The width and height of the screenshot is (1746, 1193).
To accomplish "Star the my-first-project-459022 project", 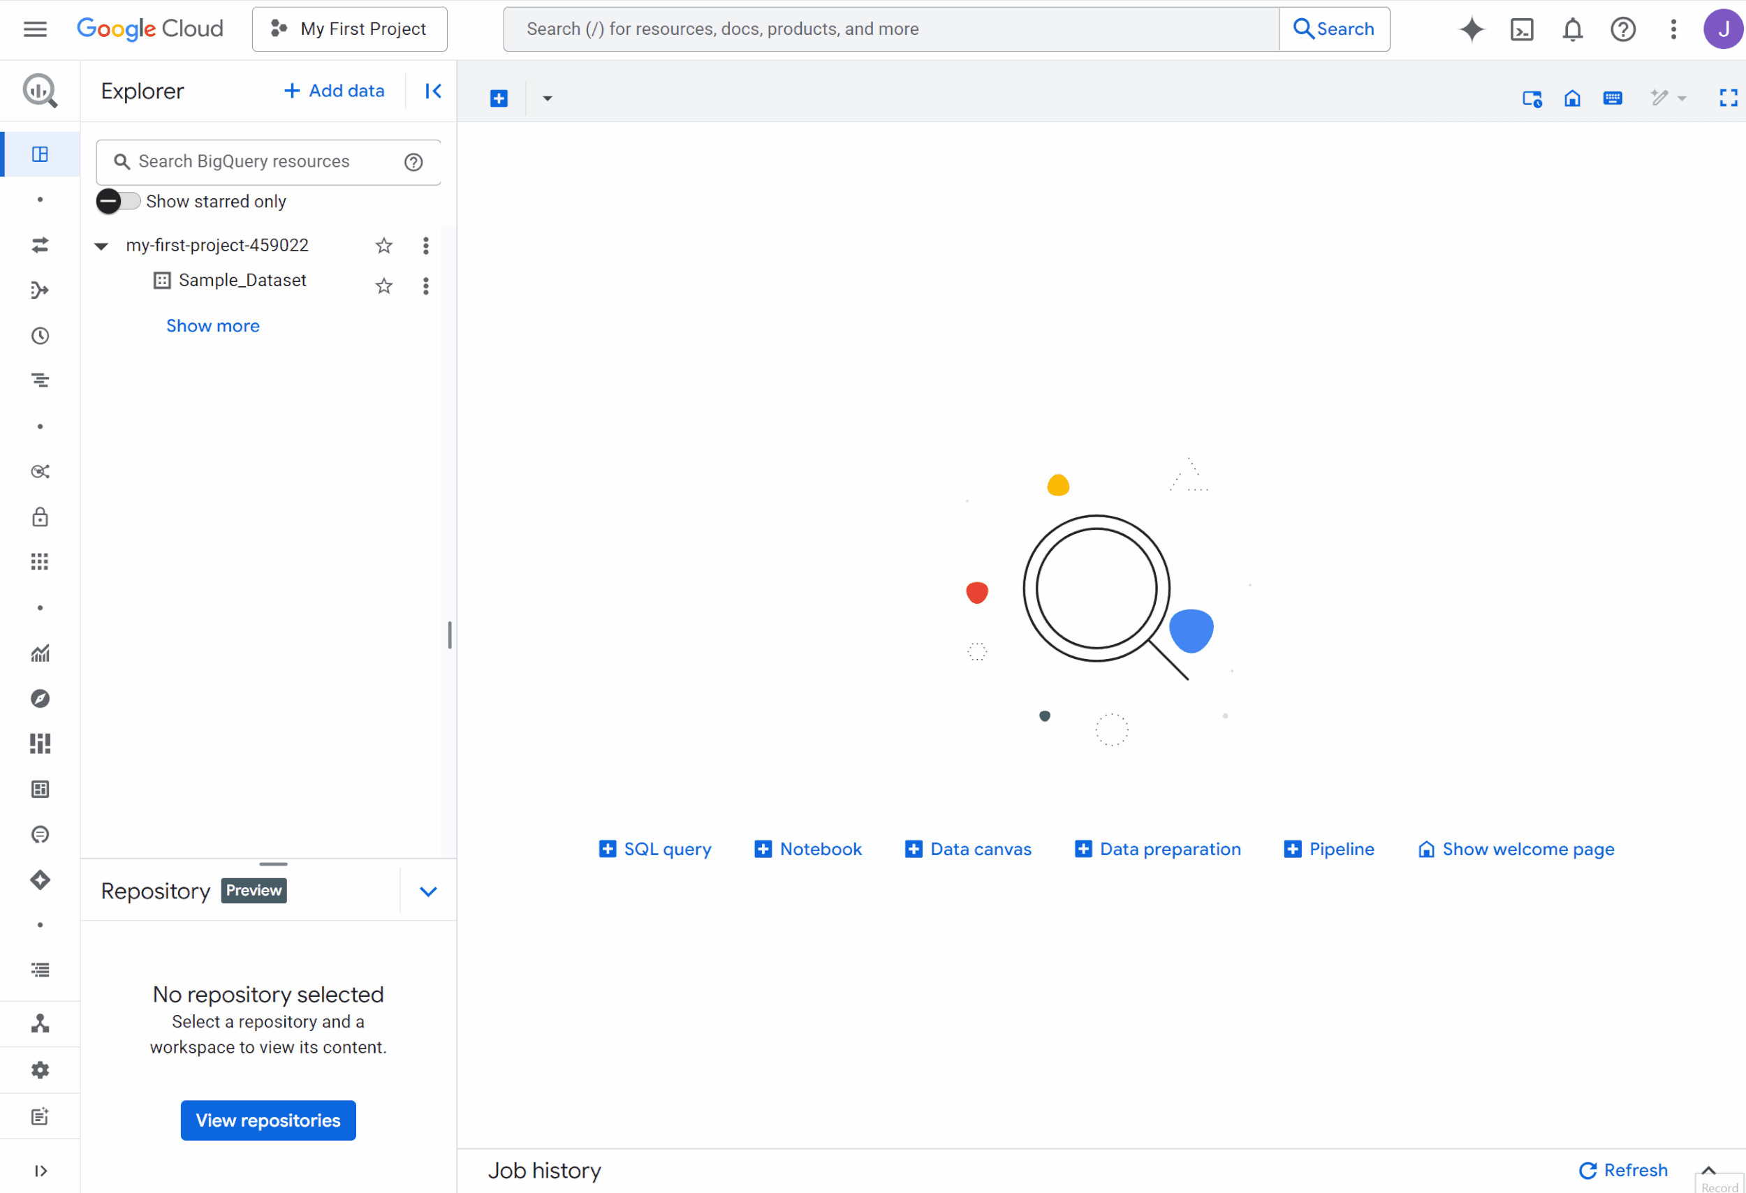I will 384,246.
